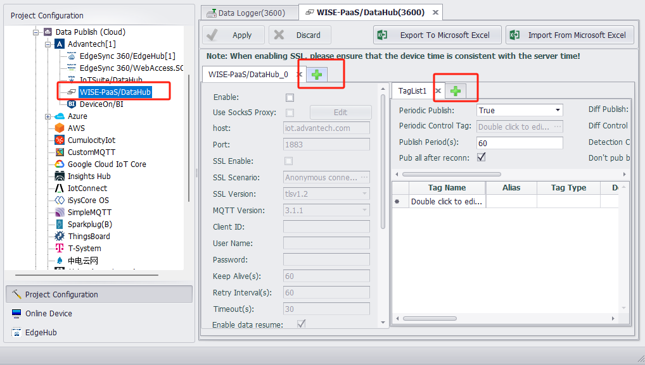645x365 pixels.
Task: Open the Periodic Publish dropdown
Action: click(x=557, y=111)
